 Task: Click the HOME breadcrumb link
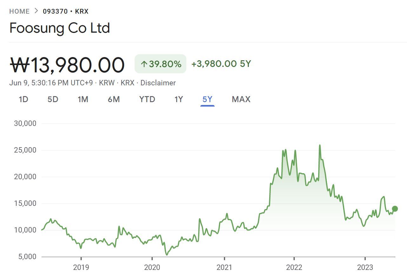pyautogui.click(x=19, y=11)
